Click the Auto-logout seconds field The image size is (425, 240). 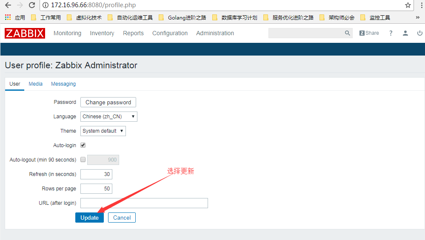103,160
